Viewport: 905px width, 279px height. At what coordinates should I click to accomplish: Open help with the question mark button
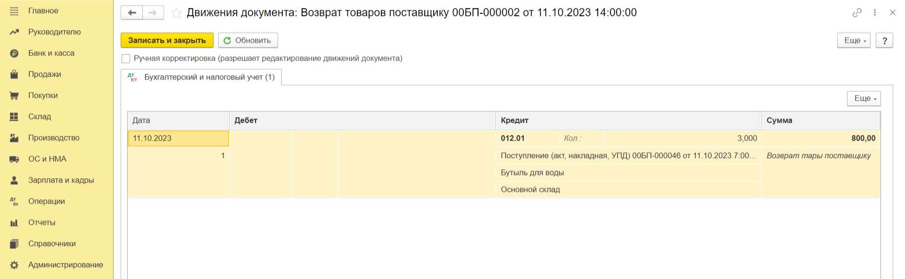pyautogui.click(x=884, y=40)
